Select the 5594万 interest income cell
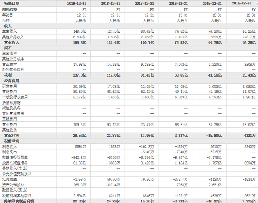This screenshot has width=258, height=203. point(81,146)
